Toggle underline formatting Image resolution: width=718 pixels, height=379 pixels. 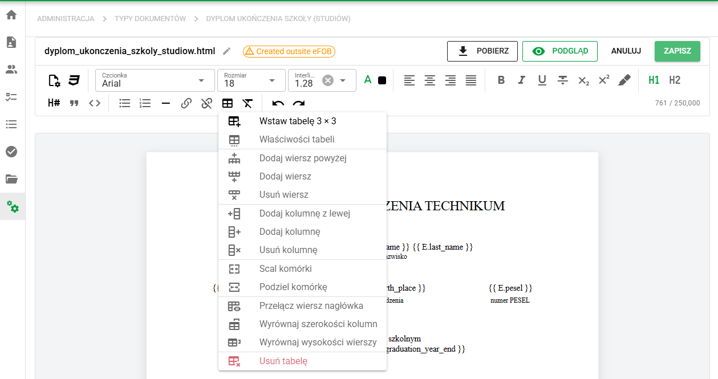542,80
